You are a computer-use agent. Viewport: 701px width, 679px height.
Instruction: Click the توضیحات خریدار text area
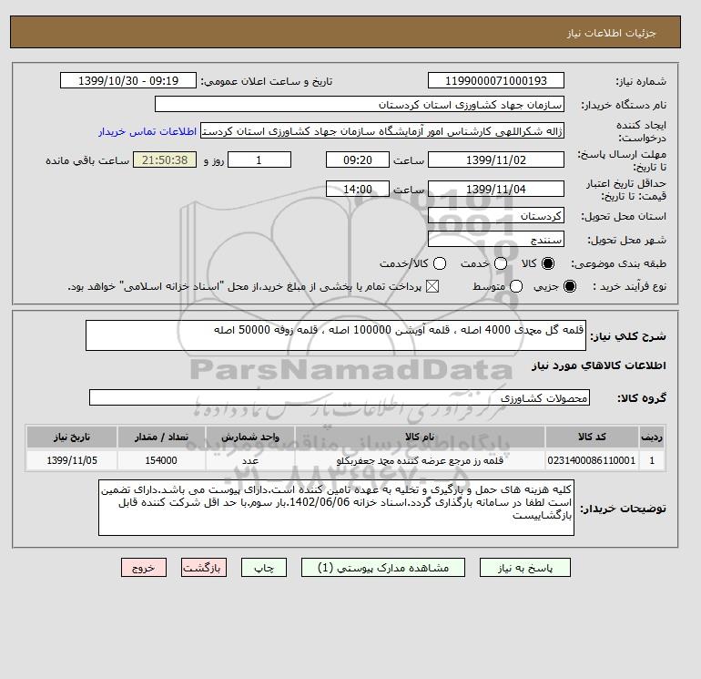click(x=336, y=508)
